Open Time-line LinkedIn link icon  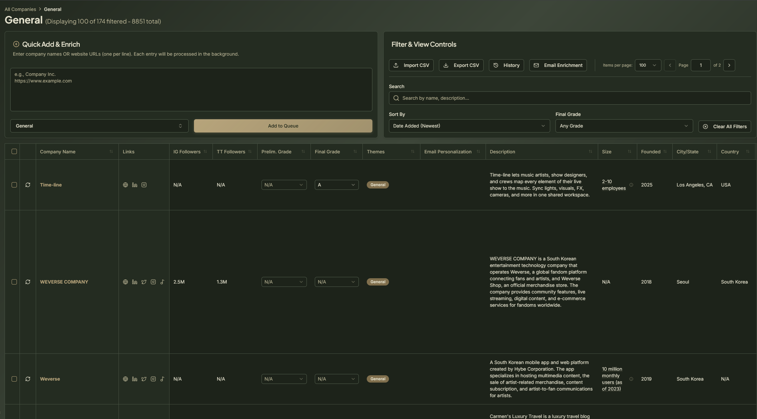click(x=135, y=185)
